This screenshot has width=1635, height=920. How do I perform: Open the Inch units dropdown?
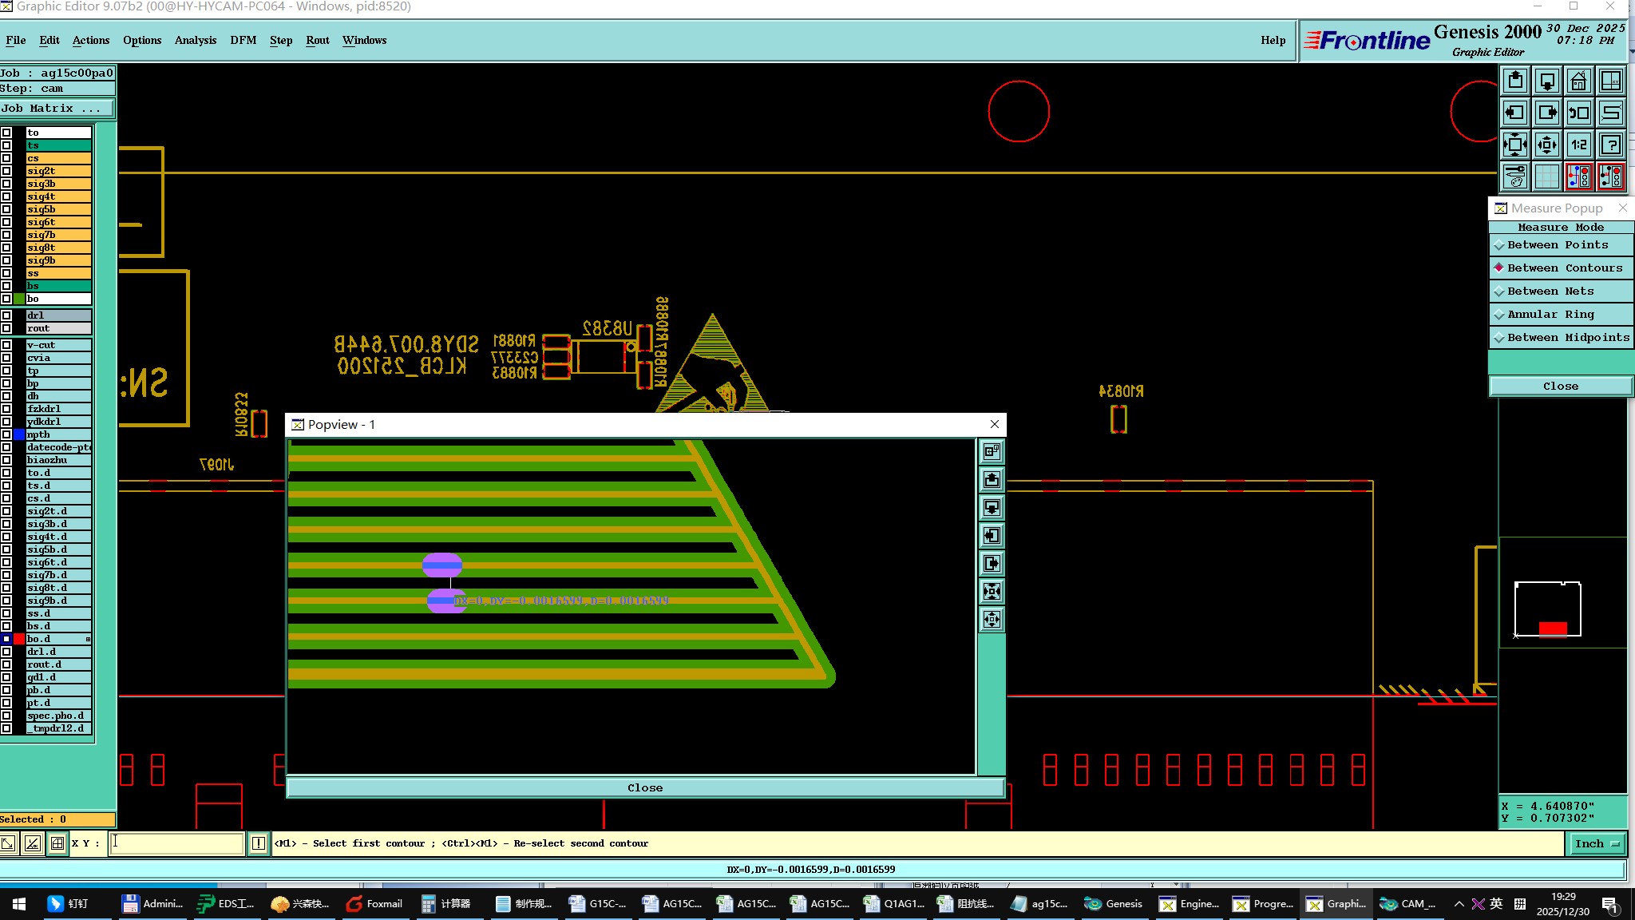pos(1597,843)
